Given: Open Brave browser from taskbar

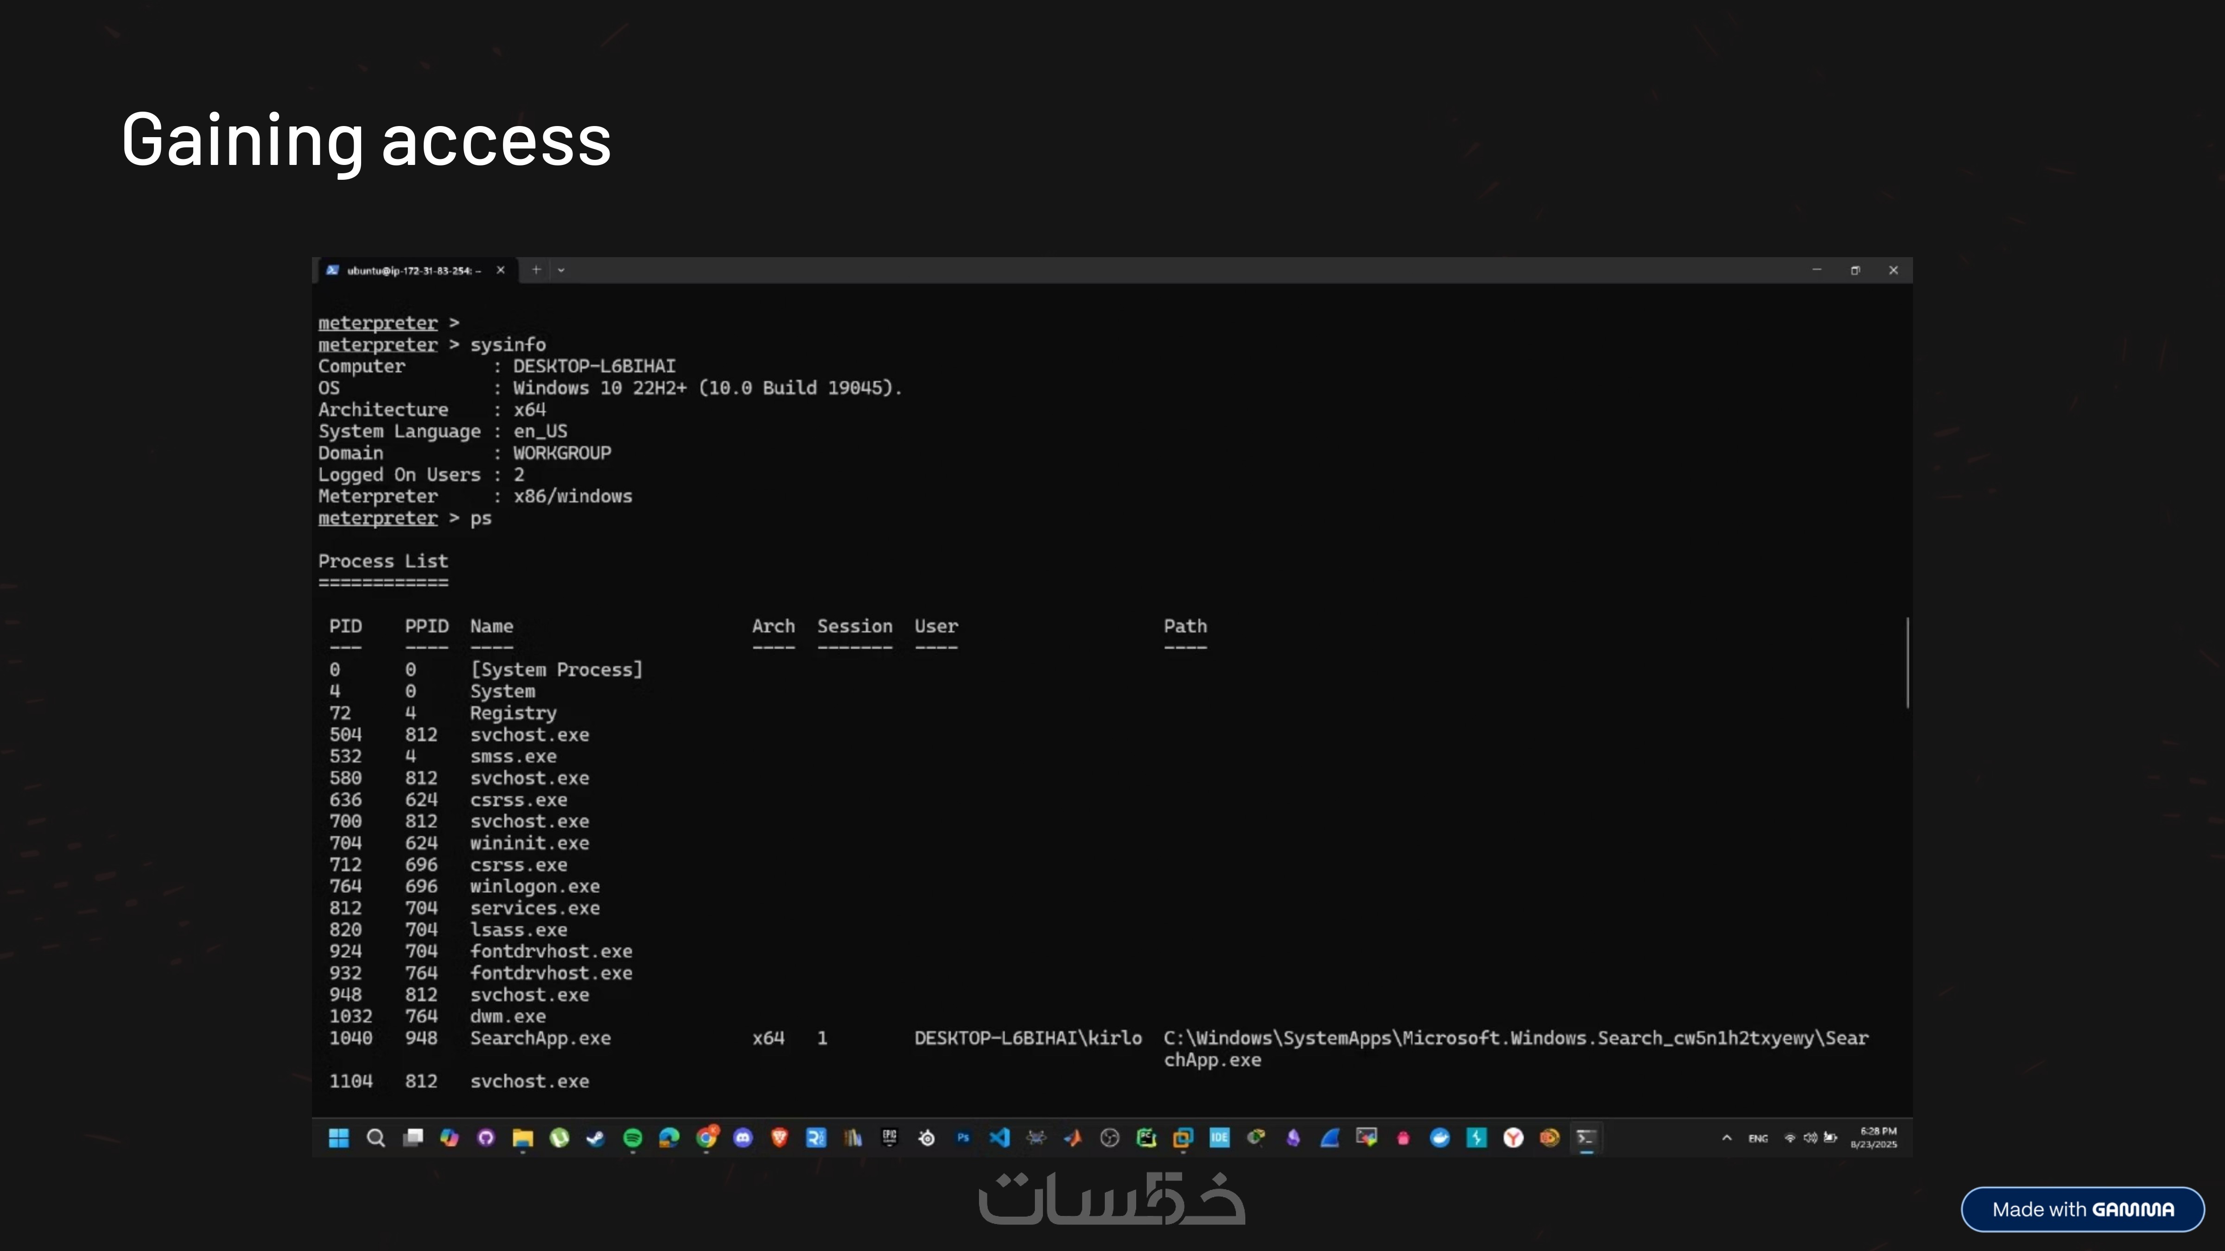Looking at the screenshot, I should (779, 1138).
